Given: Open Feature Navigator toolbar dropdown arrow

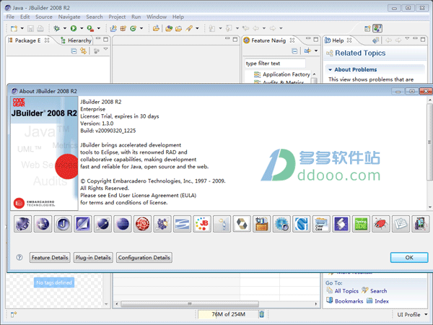Looking at the screenshot, I should (316, 51).
